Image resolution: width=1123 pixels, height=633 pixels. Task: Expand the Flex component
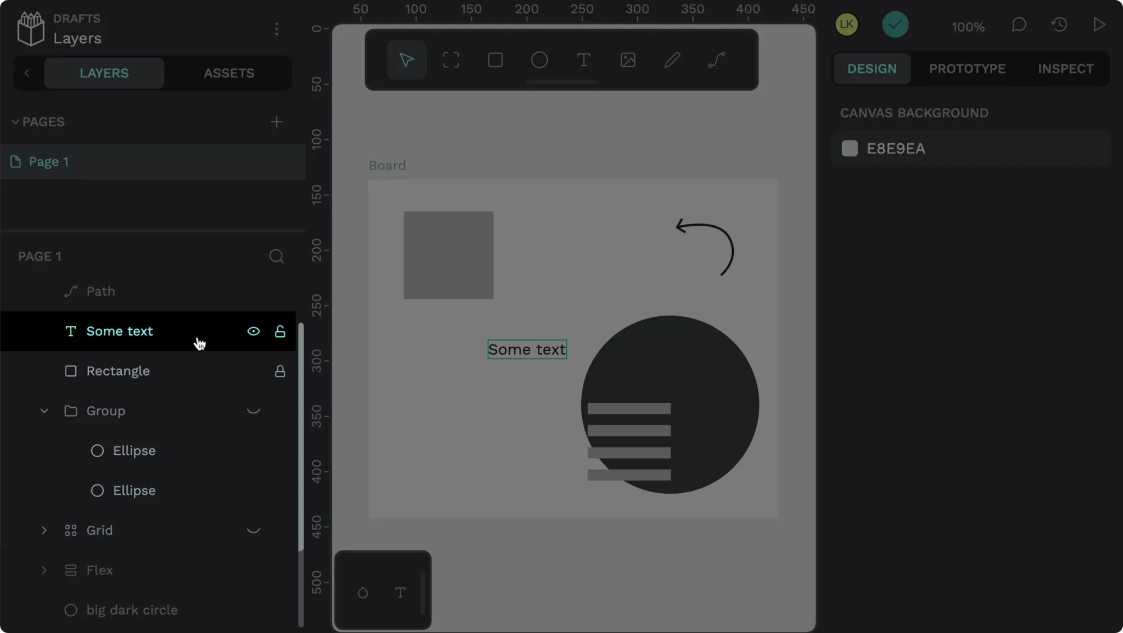(x=44, y=570)
